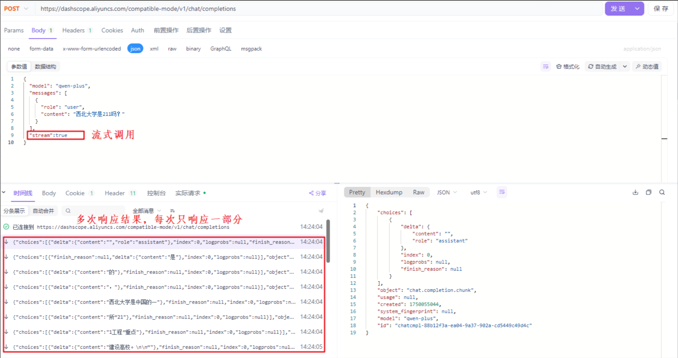
Task: Click the request URL input field
Action: (319, 9)
